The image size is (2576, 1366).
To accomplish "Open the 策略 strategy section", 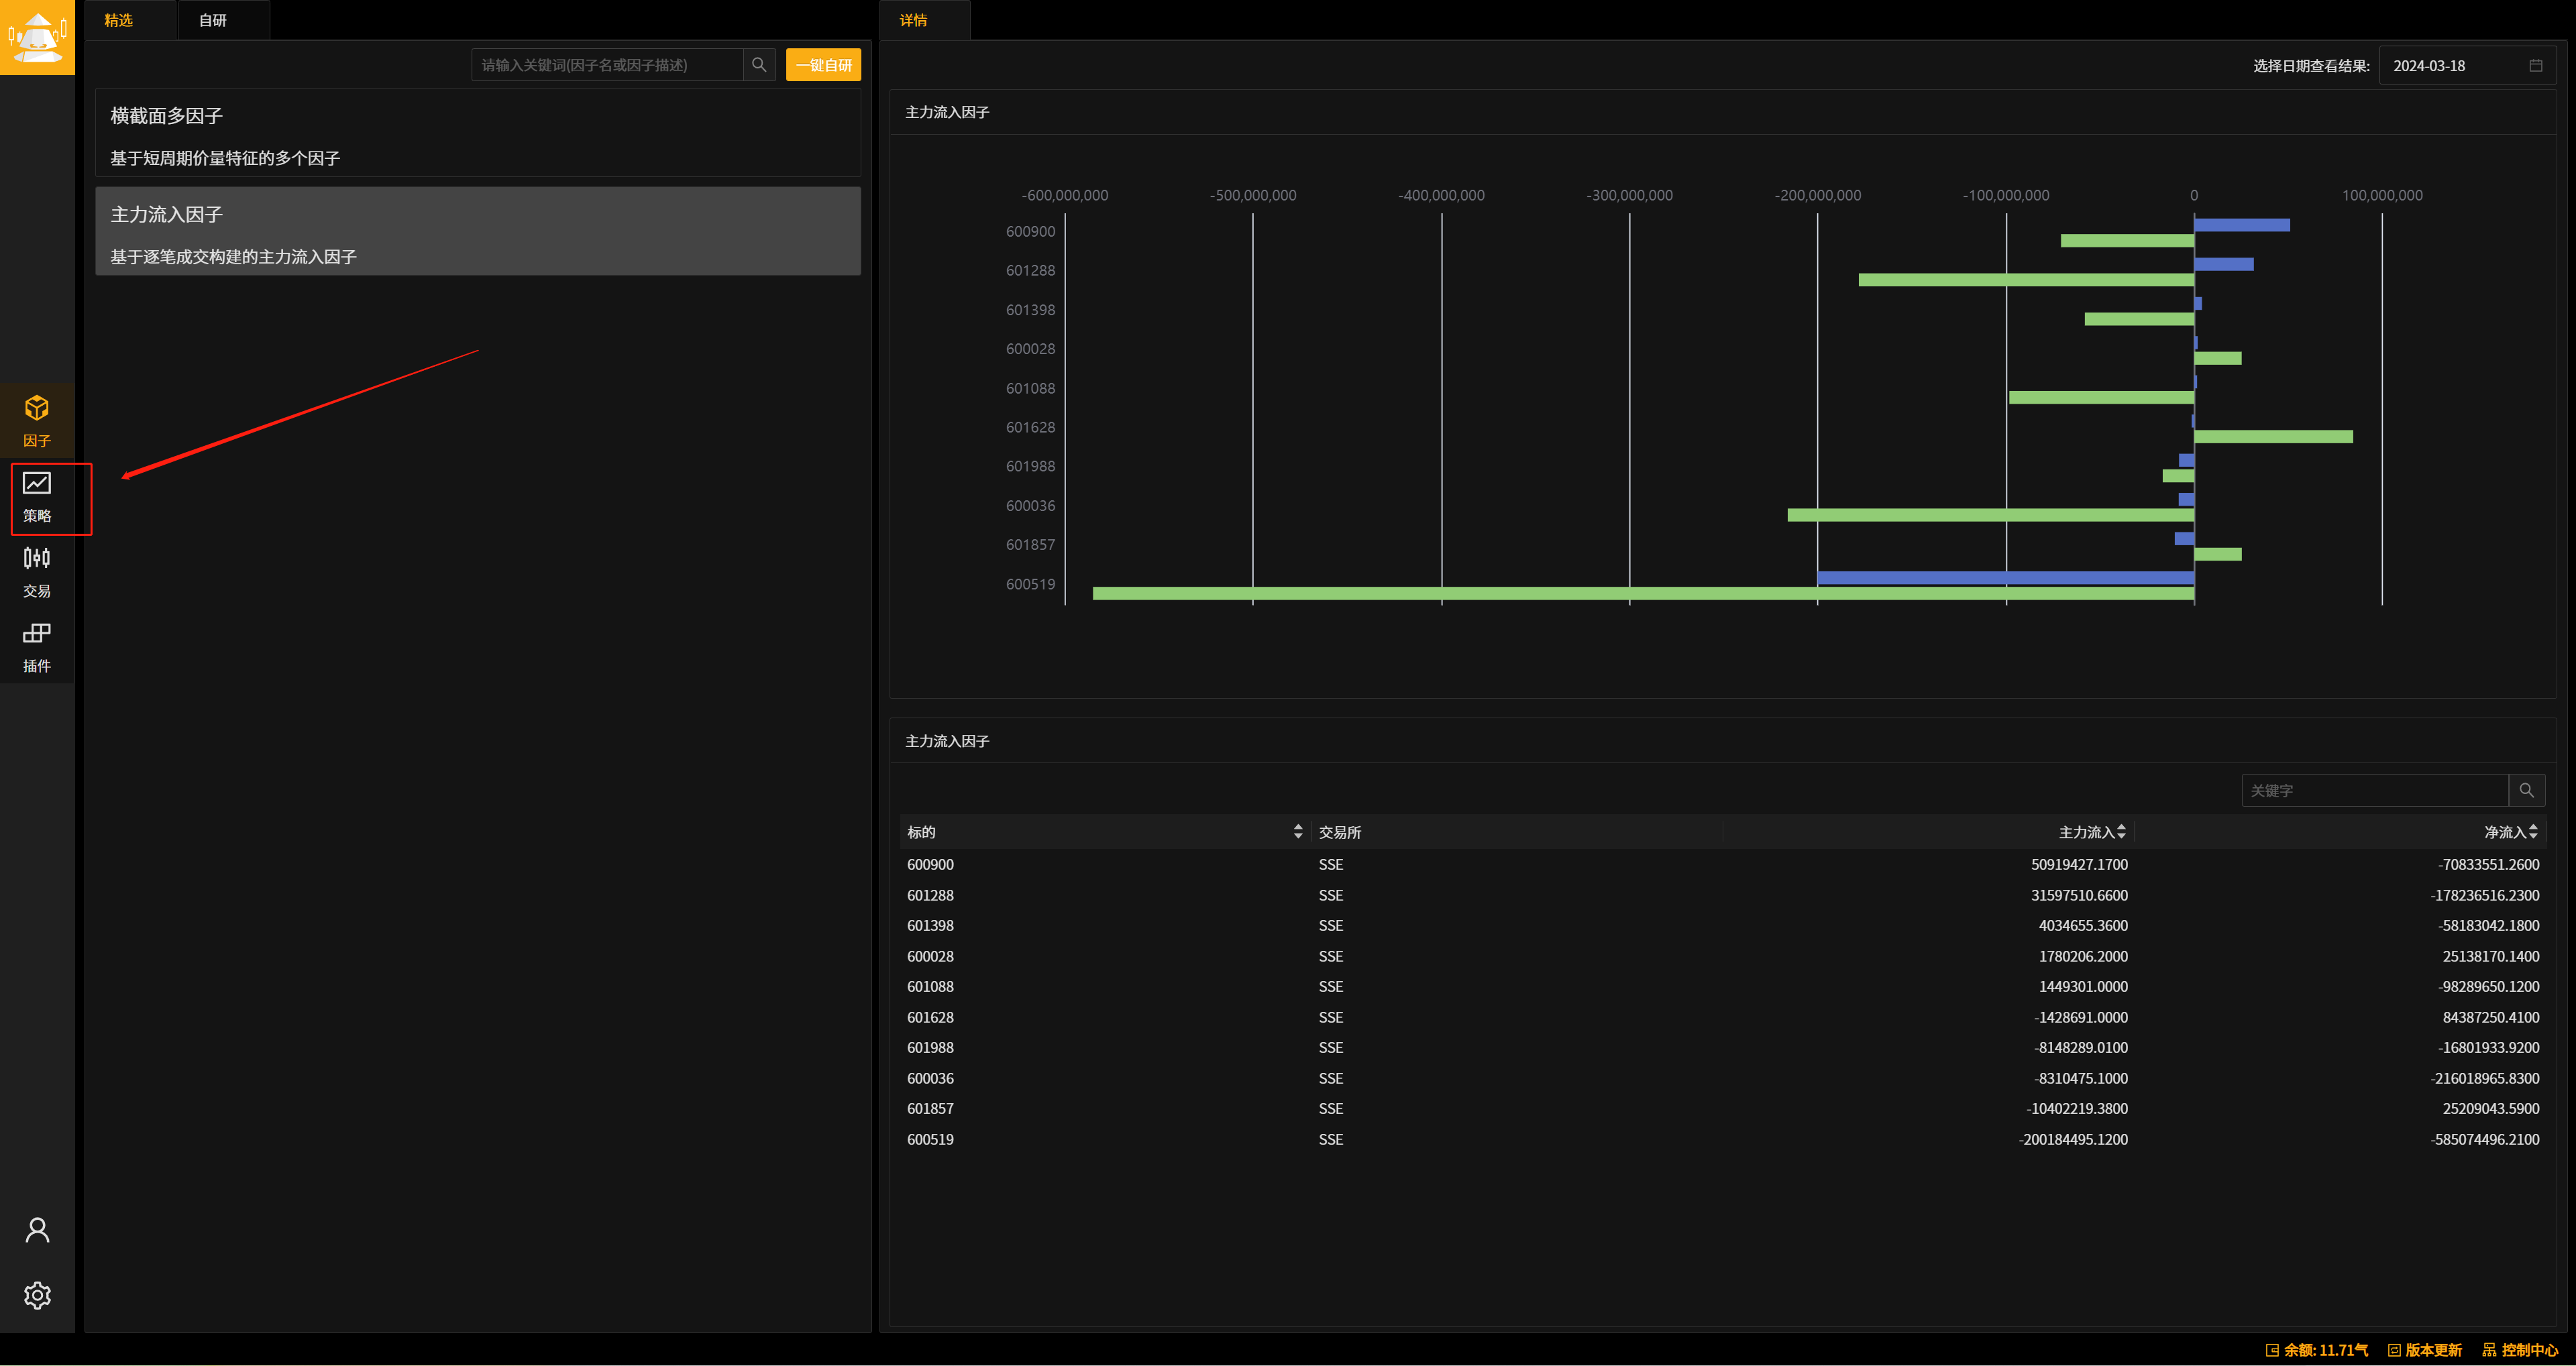I will pos(37,498).
